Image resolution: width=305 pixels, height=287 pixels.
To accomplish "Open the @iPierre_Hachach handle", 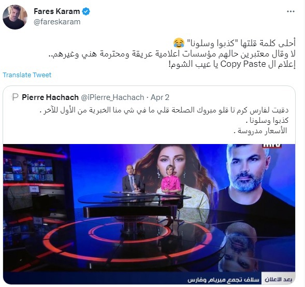I will 112,97.
